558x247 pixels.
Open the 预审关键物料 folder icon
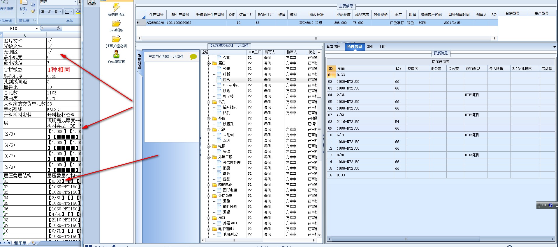tap(116, 39)
